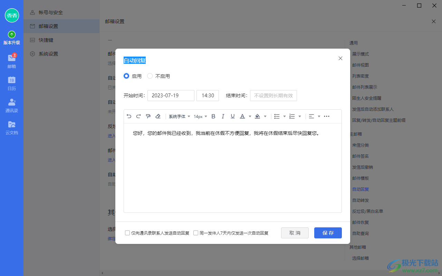Open 版本升级 in the sidebar
Image resolution: width=442 pixels, height=276 pixels.
coord(12,38)
